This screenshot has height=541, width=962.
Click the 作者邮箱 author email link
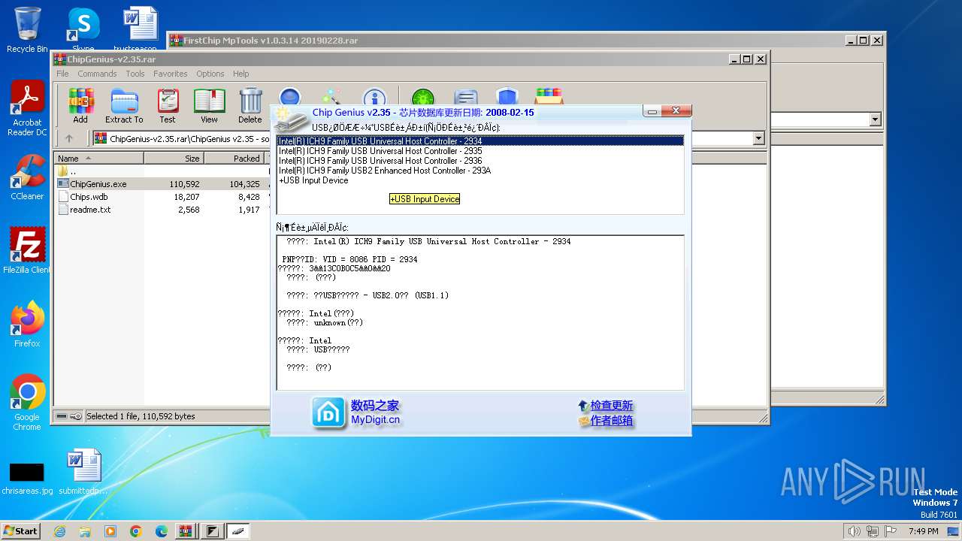point(606,421)
